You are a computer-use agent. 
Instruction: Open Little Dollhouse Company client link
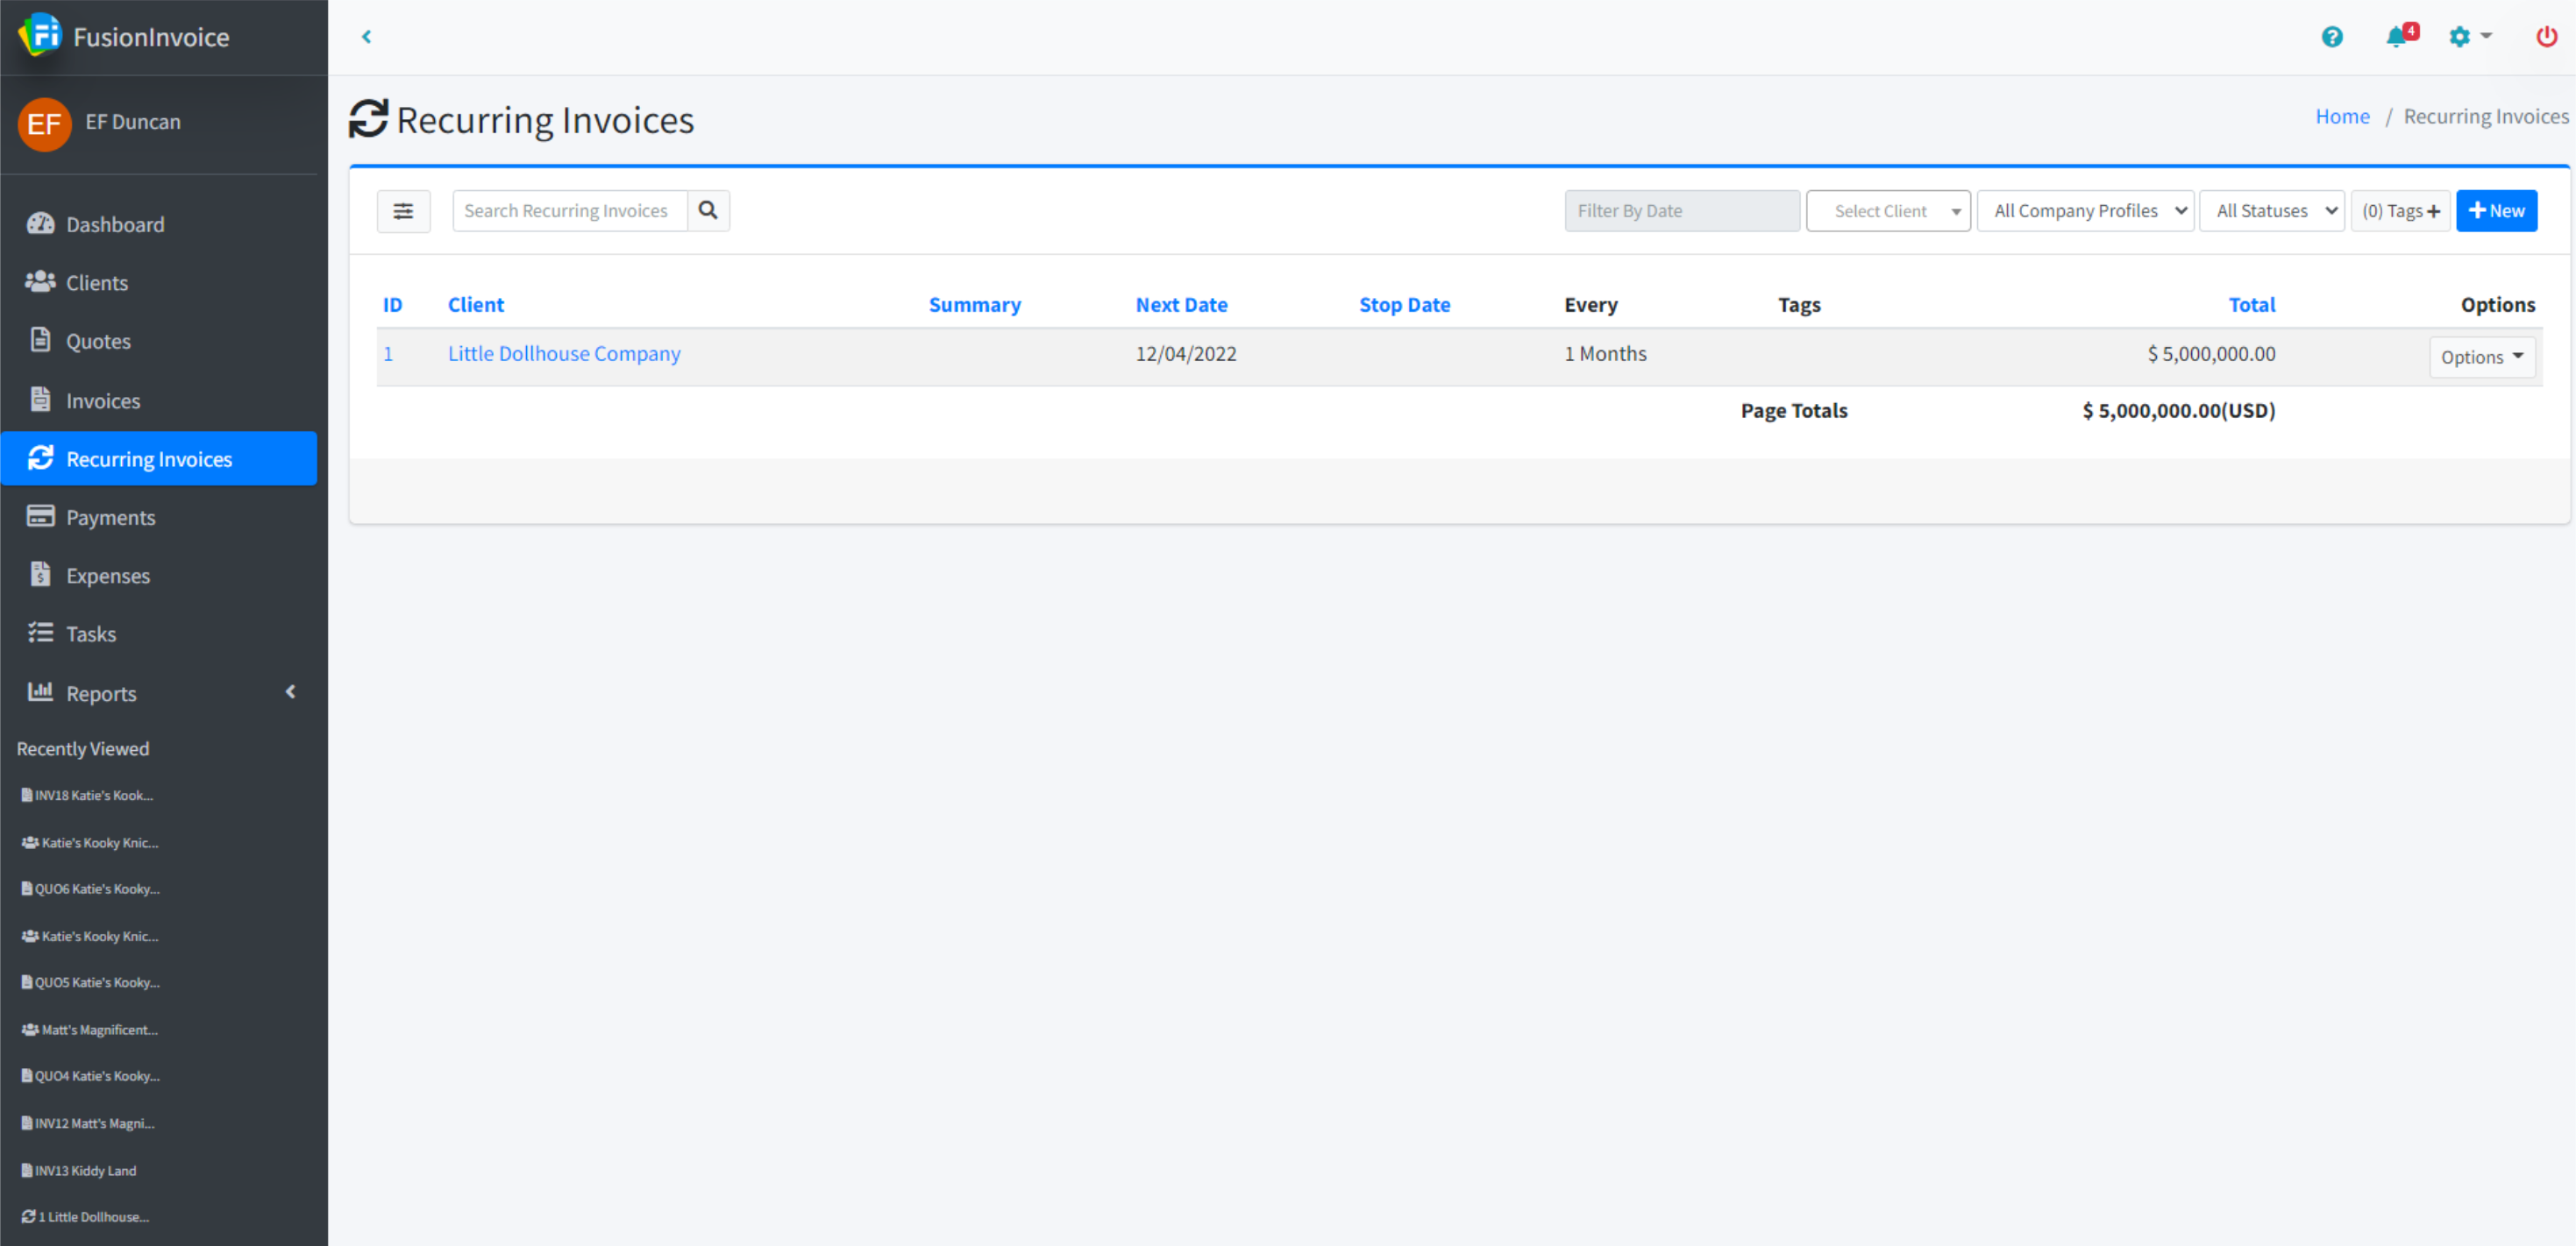tap(564, 354)
